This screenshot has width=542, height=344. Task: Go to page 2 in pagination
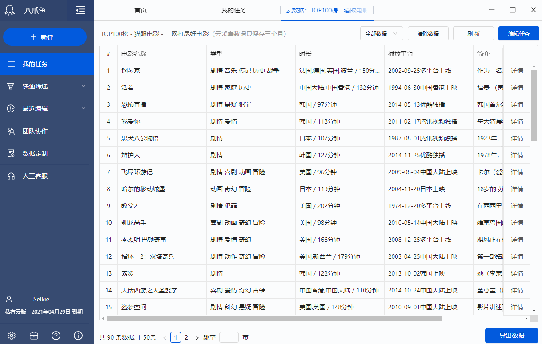point(186,337)
